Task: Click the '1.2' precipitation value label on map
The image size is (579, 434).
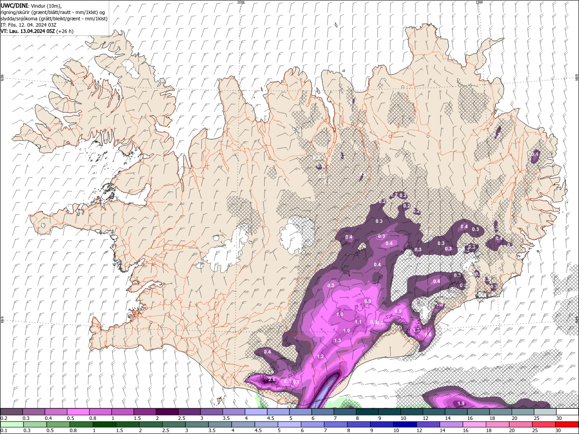Action: (321, 356)
